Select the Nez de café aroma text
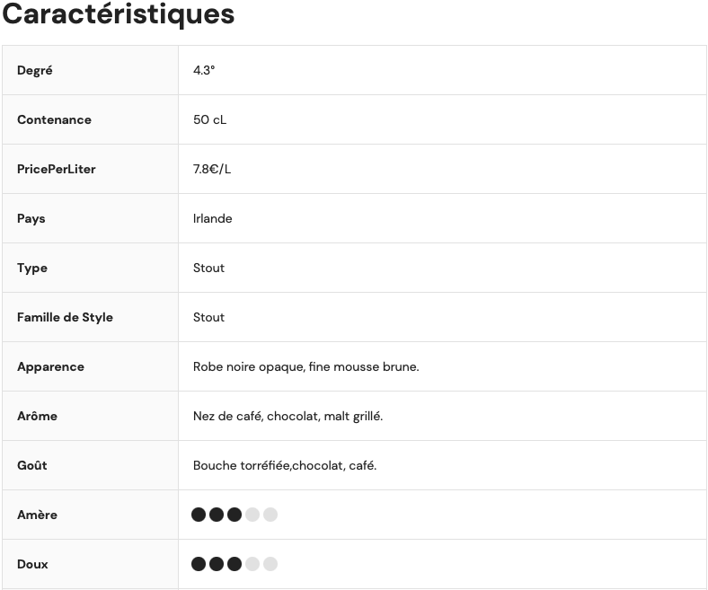The height and width of the screenshot is (590, 708). (x=288, y=416)
